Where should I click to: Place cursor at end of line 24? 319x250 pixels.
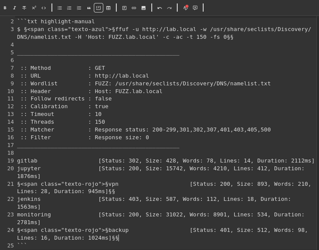click(x=118, y=238)
